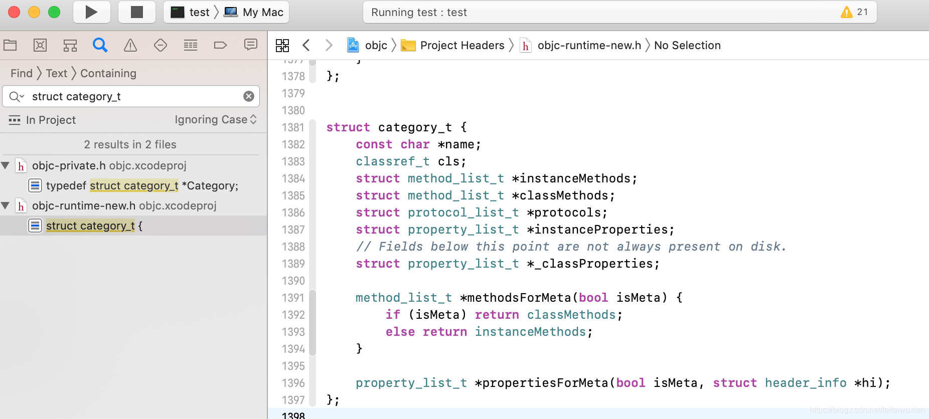929x419 pixels.
Task: Show the Report navigator speech bubble
Action: coord(251,45)
